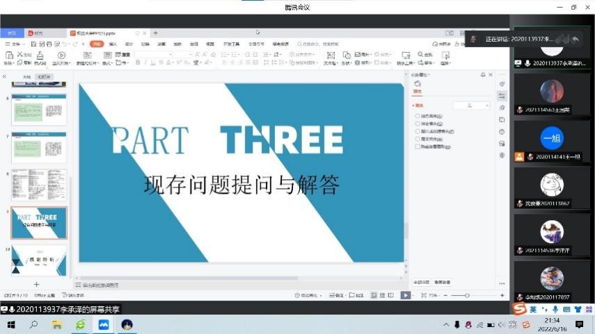Select the solid fill radio option
The image size is (595, 334).
418,116
